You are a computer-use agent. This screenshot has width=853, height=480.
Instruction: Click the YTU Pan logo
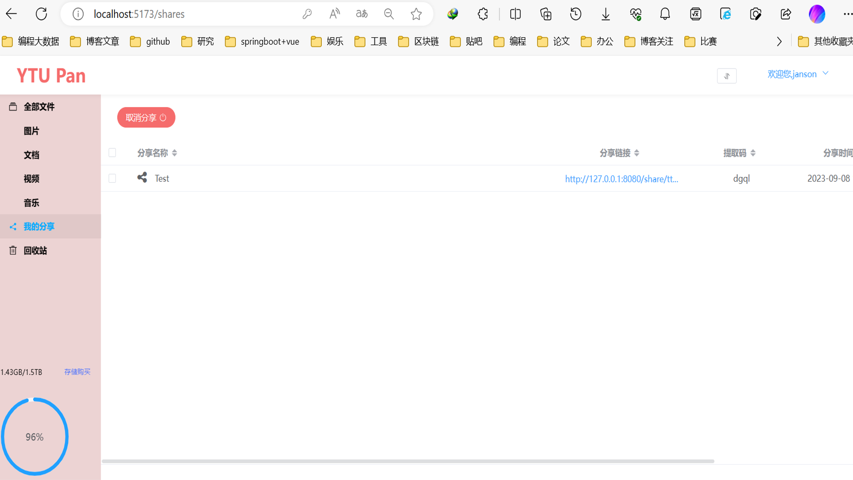(x=51, y=75)
